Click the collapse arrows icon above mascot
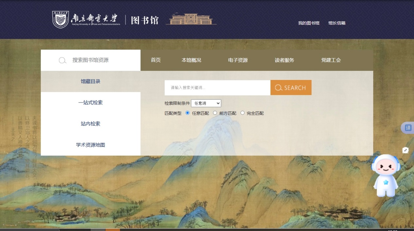The width and height of the screenshot is (414, 231). [405, 150]
